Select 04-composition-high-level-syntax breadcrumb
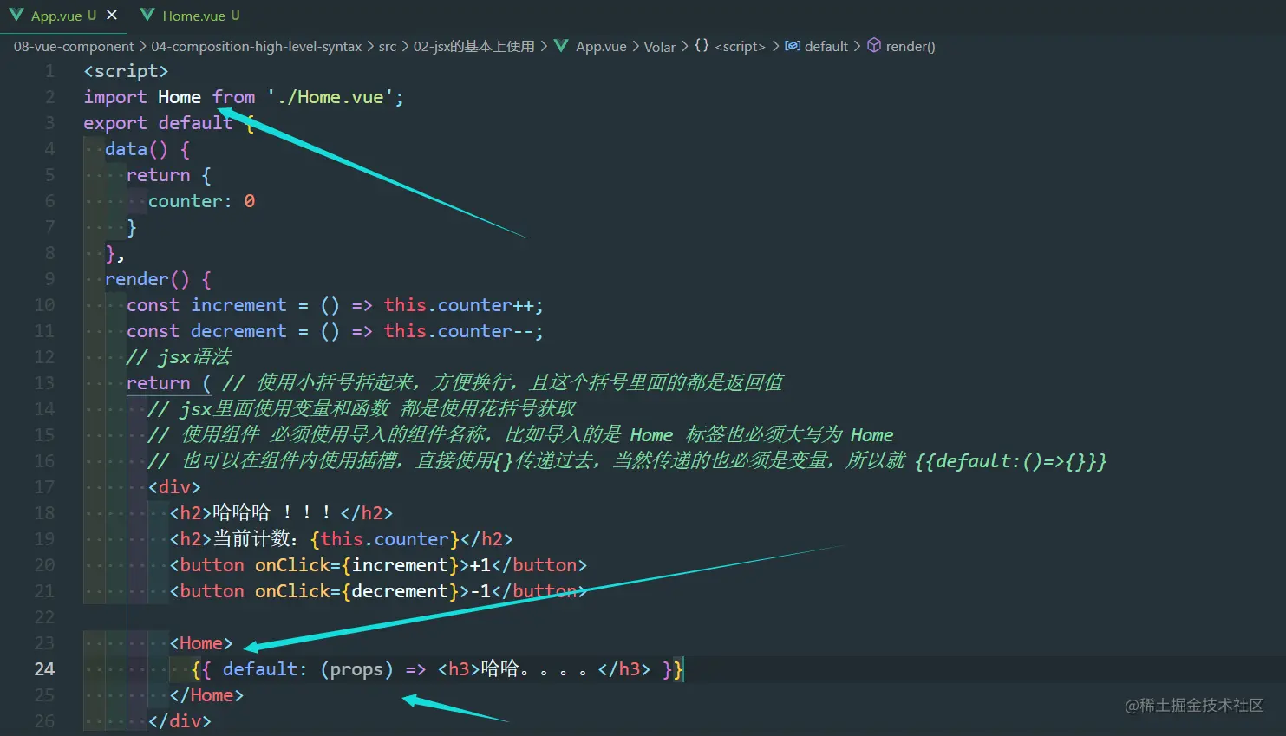This screenshot has width=1286, height=736. 256,47
